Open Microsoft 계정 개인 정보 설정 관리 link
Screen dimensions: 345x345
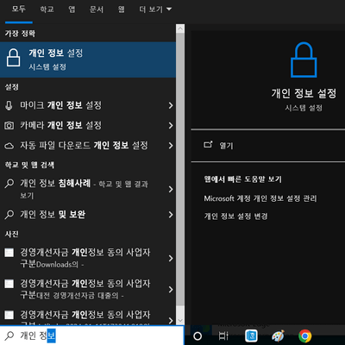(260, 198)
